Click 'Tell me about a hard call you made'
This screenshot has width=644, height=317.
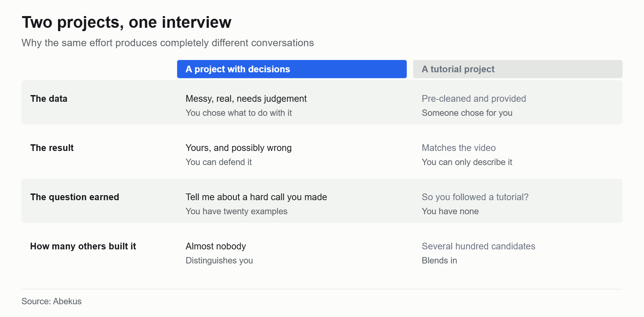tap(256, 197)
